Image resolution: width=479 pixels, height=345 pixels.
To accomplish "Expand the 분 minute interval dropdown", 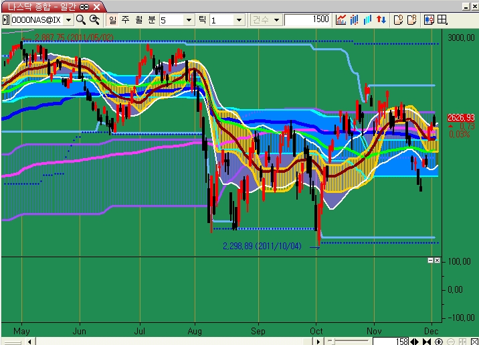I will pyautogui.click(x=189, y=20).
